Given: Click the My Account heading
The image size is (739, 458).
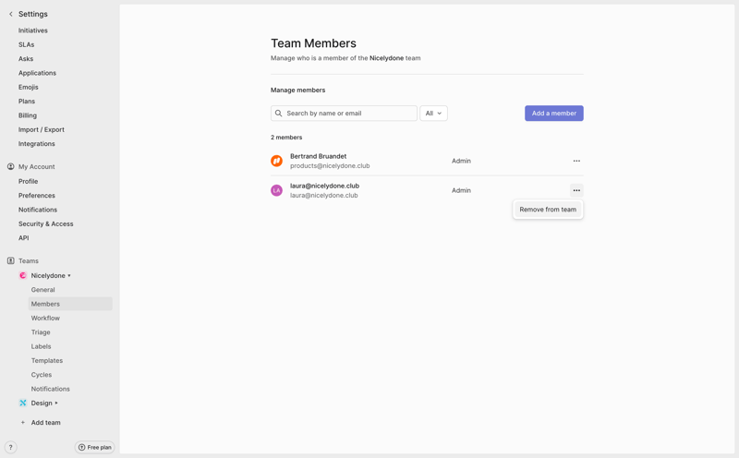Looking at the screenshot, I should (x=37, y=166).
